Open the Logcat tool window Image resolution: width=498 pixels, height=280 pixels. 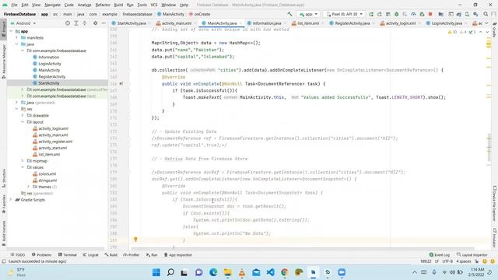(90, 254)
